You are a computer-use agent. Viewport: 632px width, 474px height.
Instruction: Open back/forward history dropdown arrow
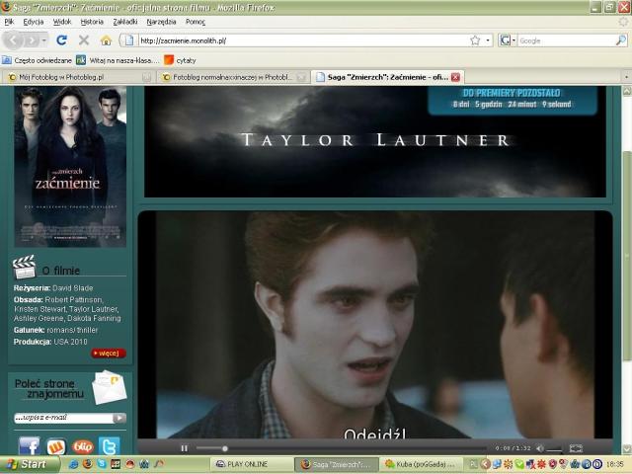tap(43, 40)
